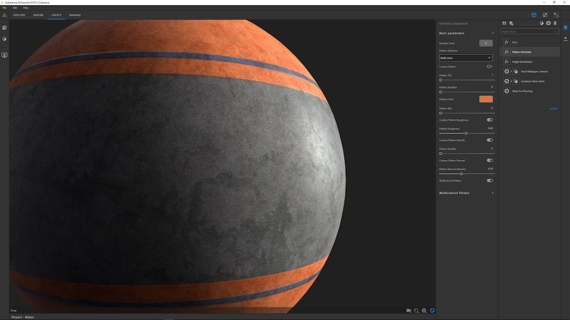Open the materials library sidebar icon
Image resolution: width=570 pixels, height=320 pixels.
4,28
